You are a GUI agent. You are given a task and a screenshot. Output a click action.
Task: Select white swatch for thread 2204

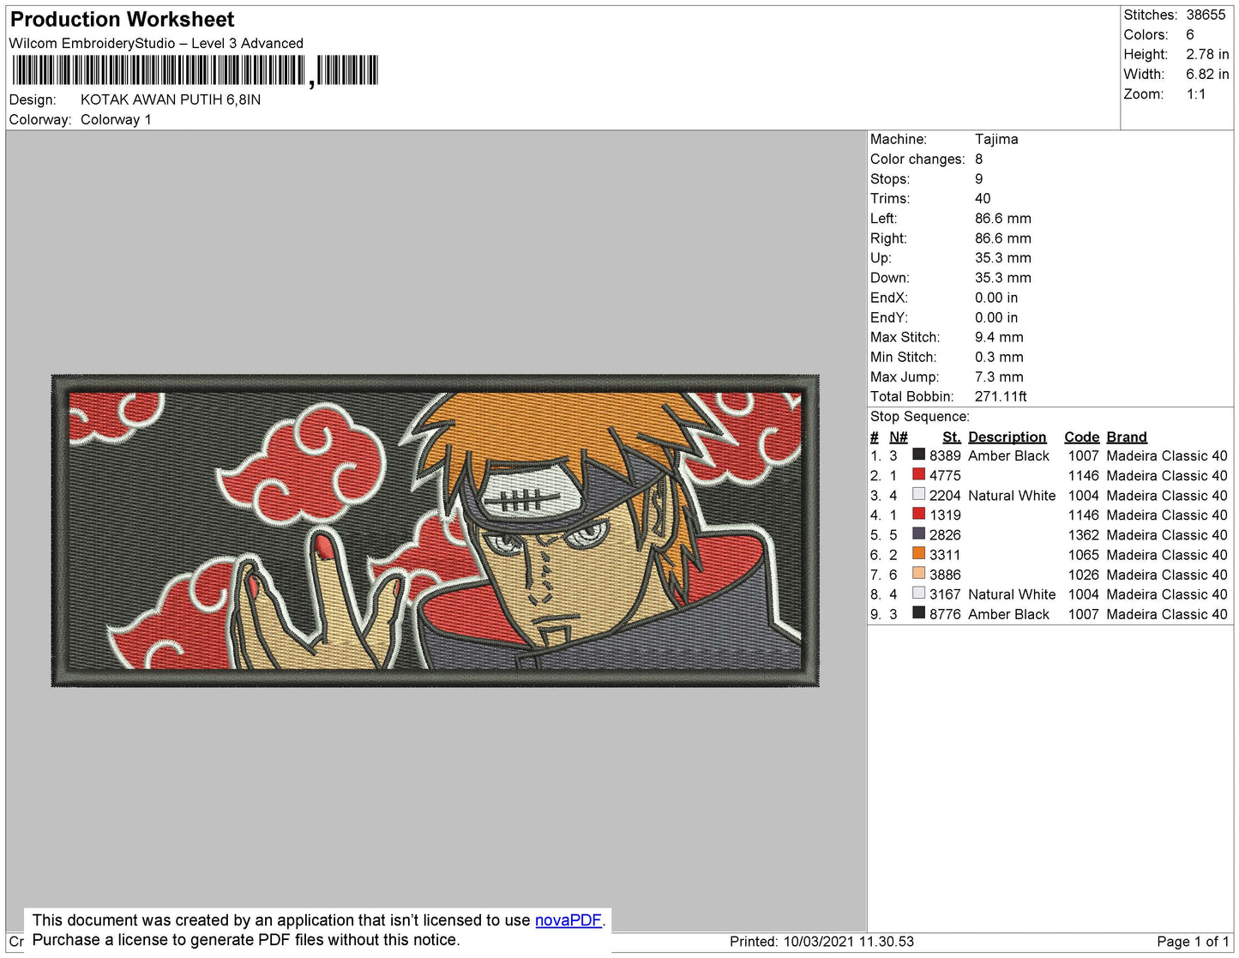pos(918,495)
